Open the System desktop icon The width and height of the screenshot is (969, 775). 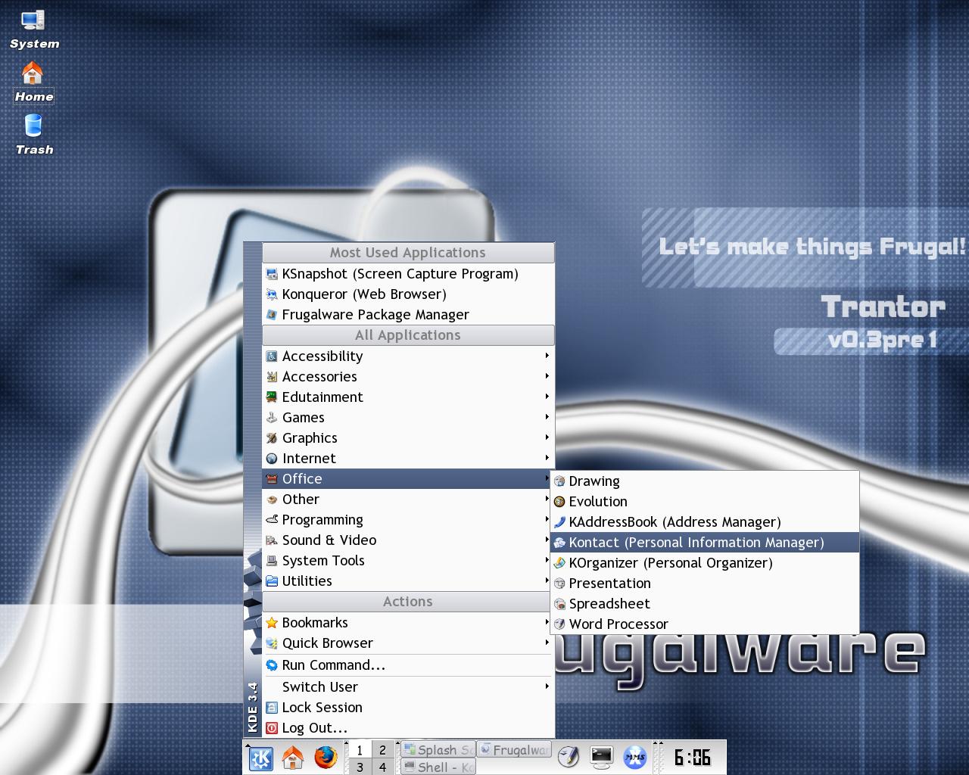[x=33, y=30]
